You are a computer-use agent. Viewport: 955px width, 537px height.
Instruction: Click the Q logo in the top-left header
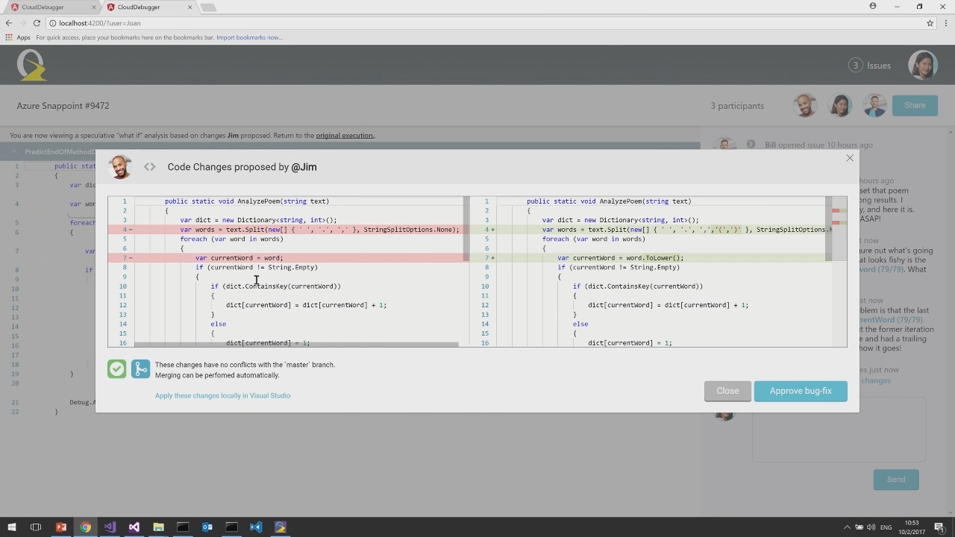click(x=31, y=65)
